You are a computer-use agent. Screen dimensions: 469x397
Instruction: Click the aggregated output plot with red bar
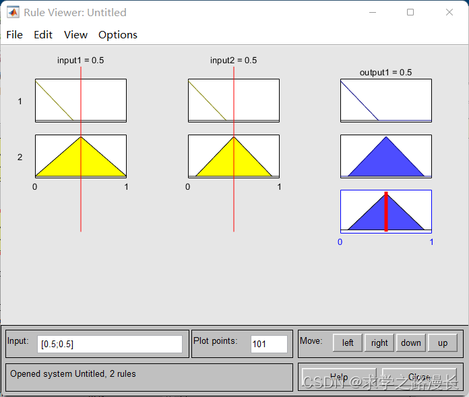[x=386, y=211]
